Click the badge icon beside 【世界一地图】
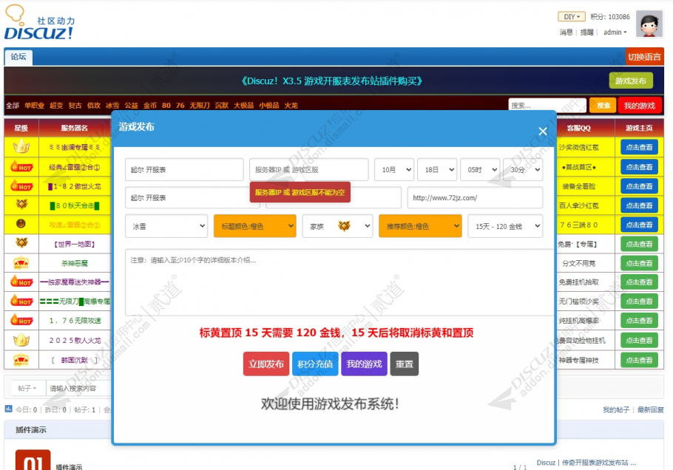The height and width of the screenshot is (470, 673). point(21,243)
